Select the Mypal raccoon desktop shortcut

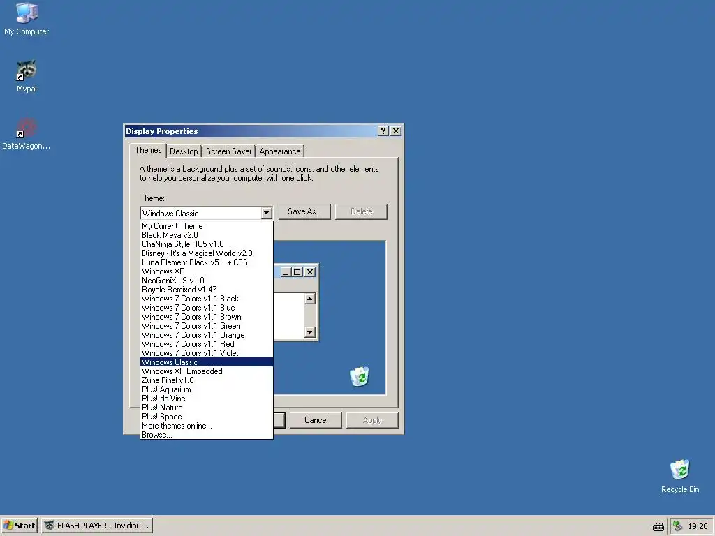coord(27,76)
